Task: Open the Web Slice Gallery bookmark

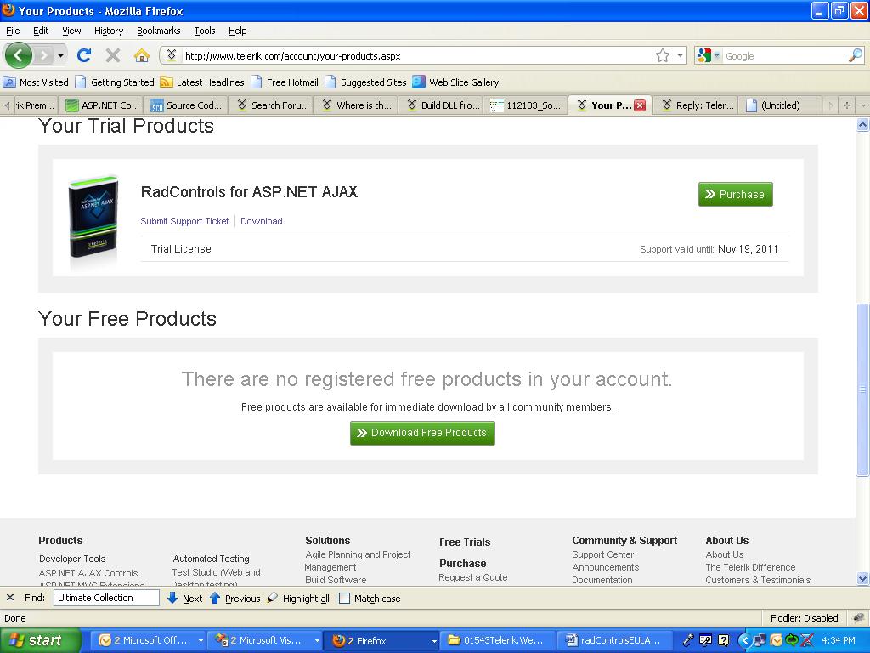Action: pos(456,82)
